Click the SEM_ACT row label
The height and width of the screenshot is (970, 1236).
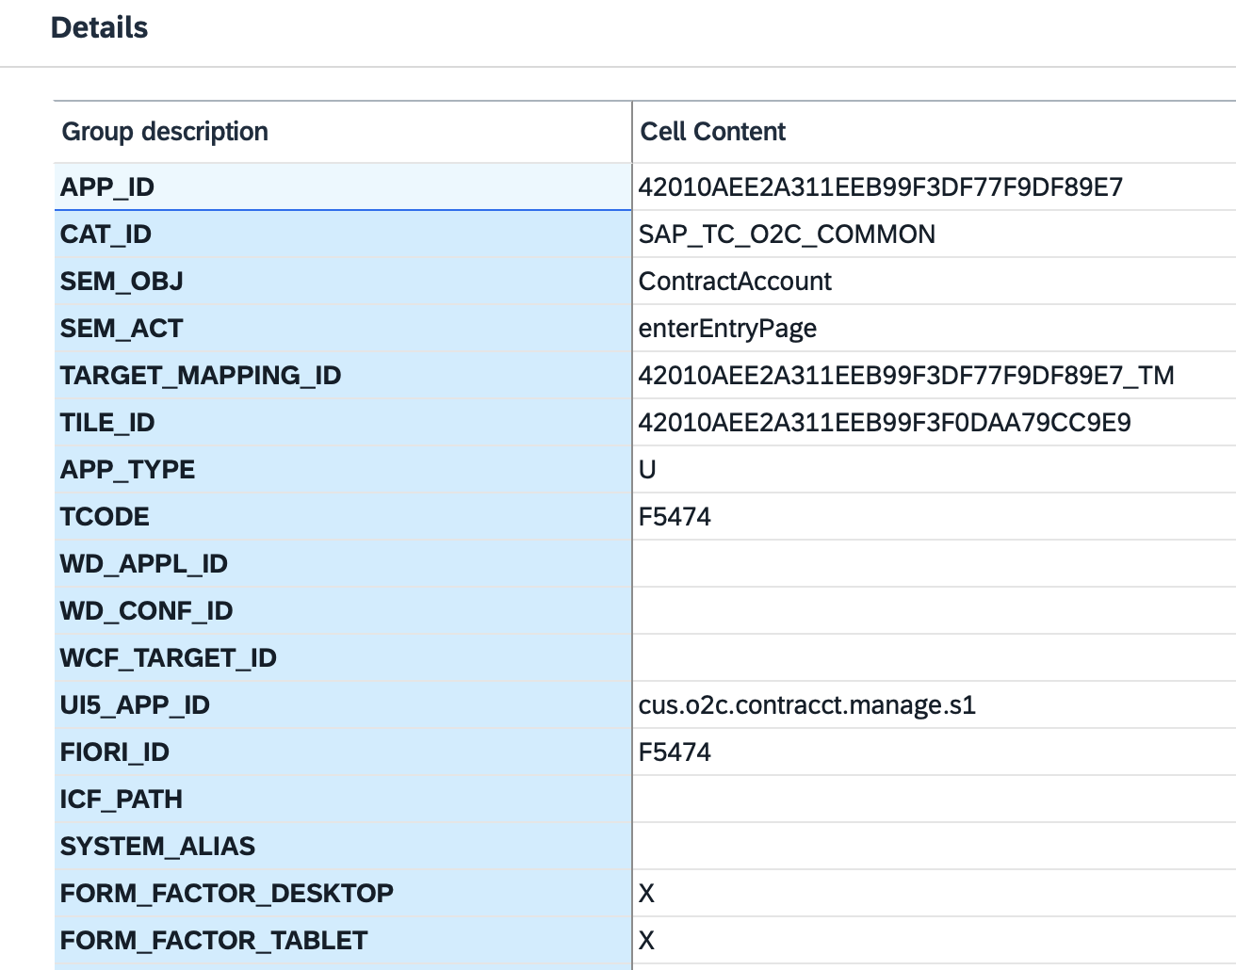click(x=343, y=328)
